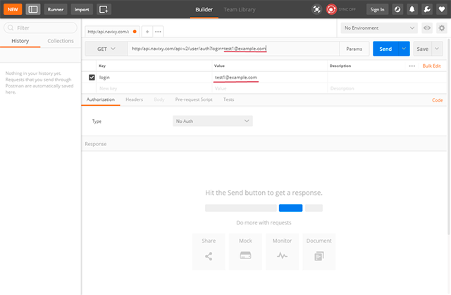Image resolution: width=451 pixels, height=295 pixels.
Task: Click the new Value field
Action: (269, 88)
